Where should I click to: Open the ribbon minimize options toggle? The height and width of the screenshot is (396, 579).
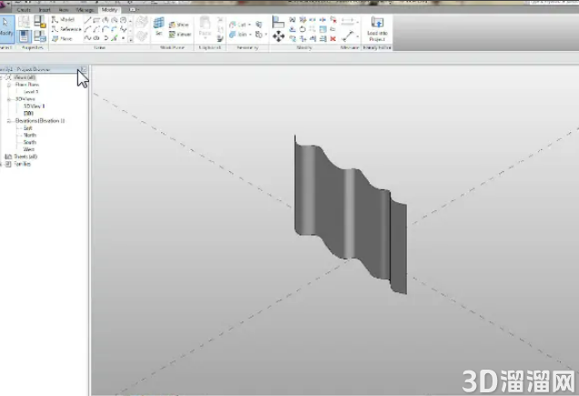point(133,10)
